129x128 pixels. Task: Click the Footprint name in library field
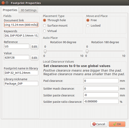pyautogui.click(x=21, y=73)
